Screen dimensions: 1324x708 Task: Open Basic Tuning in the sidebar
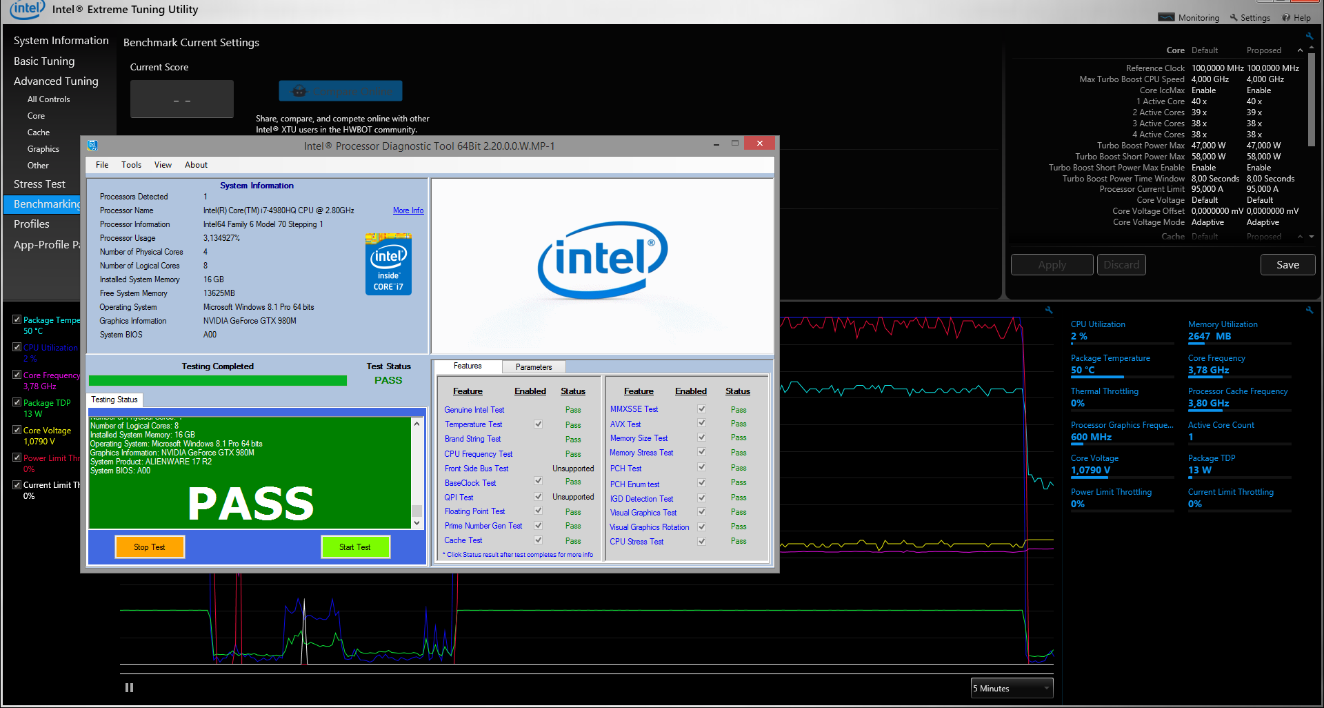click(x=44, y=61)
